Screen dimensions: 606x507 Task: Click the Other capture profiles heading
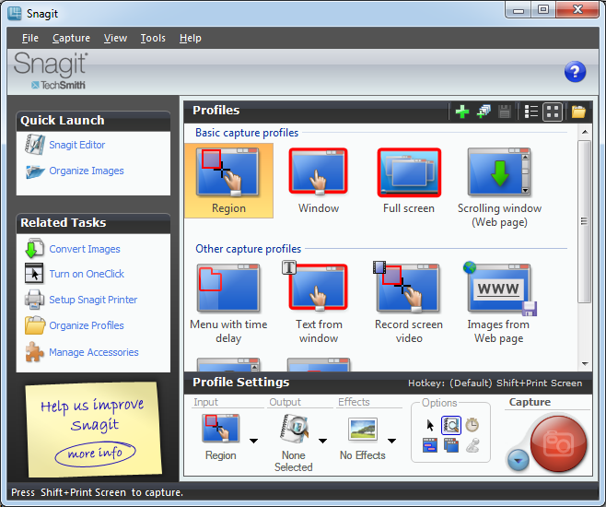tap(248, 249)
